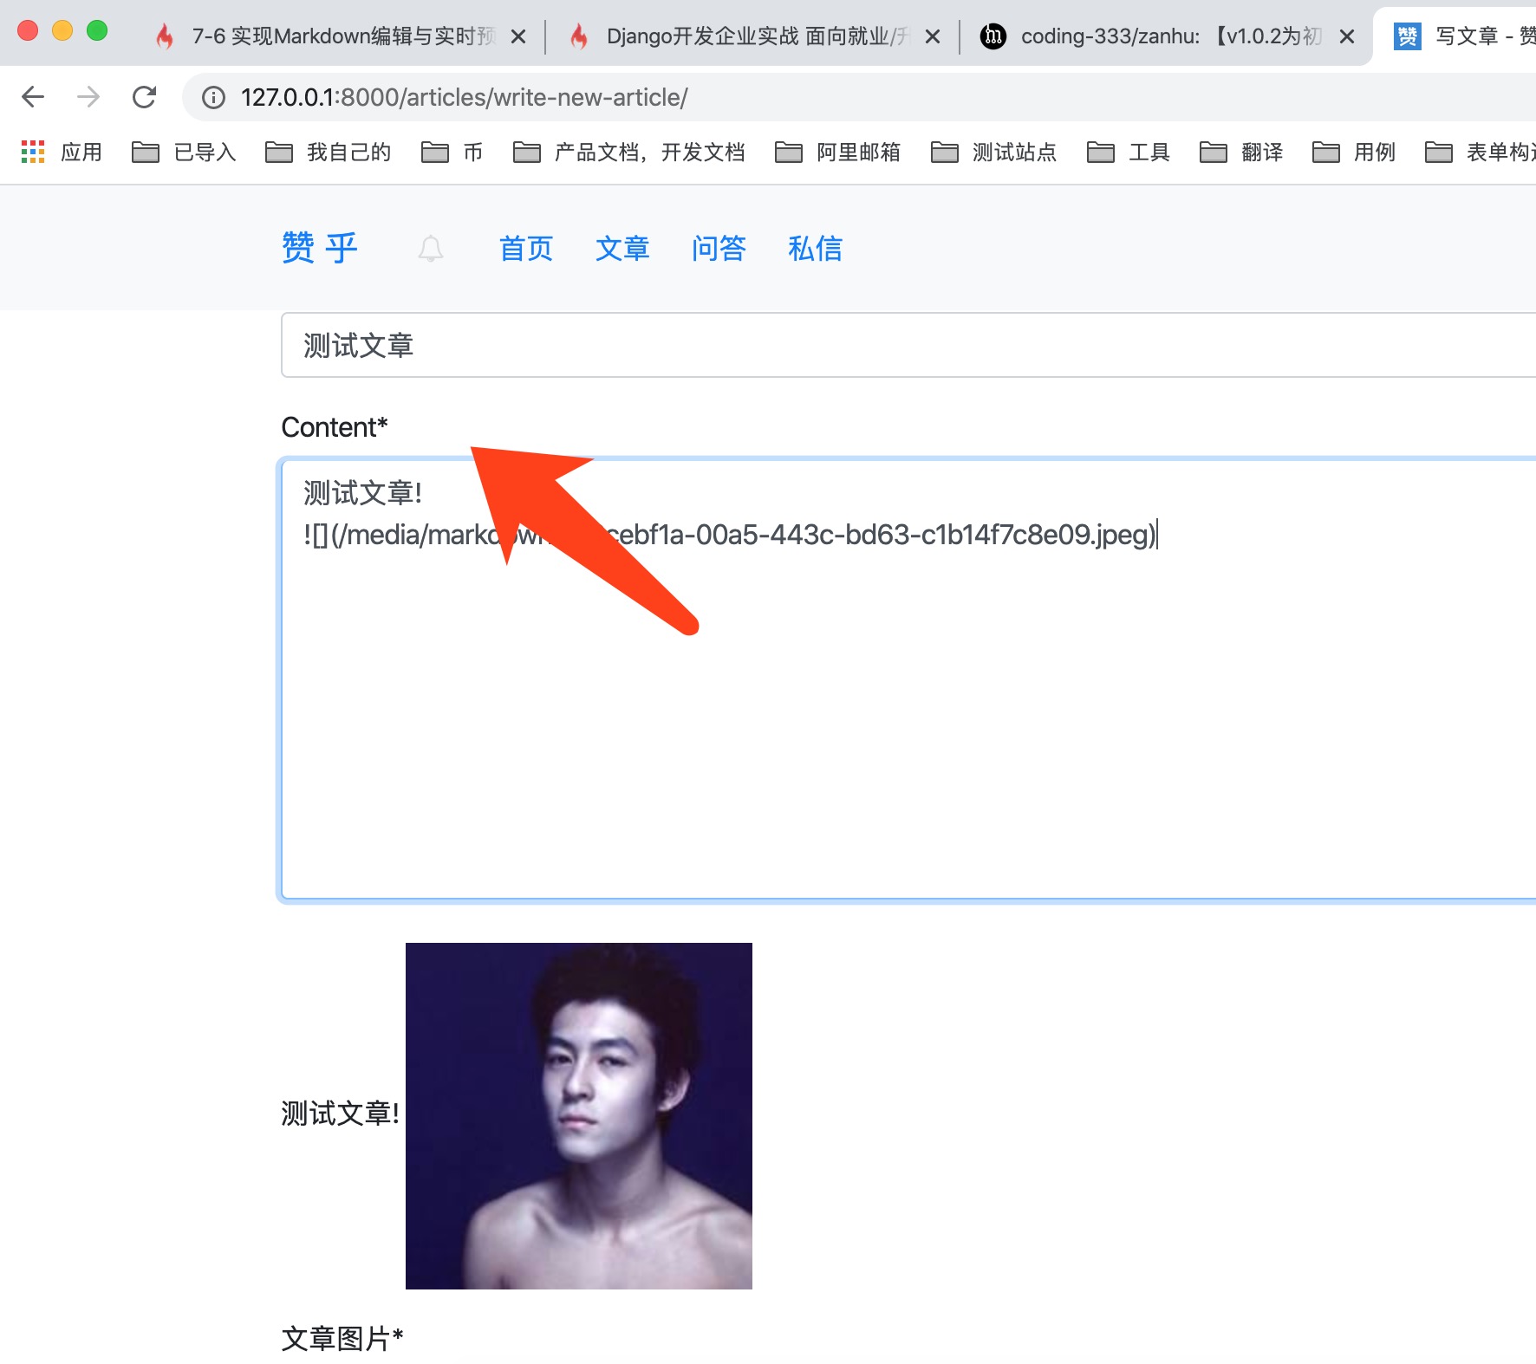The height and width of the screenshot is (1364, 1536).
Task: Click the browser back arrow
Action: [33, 97]
